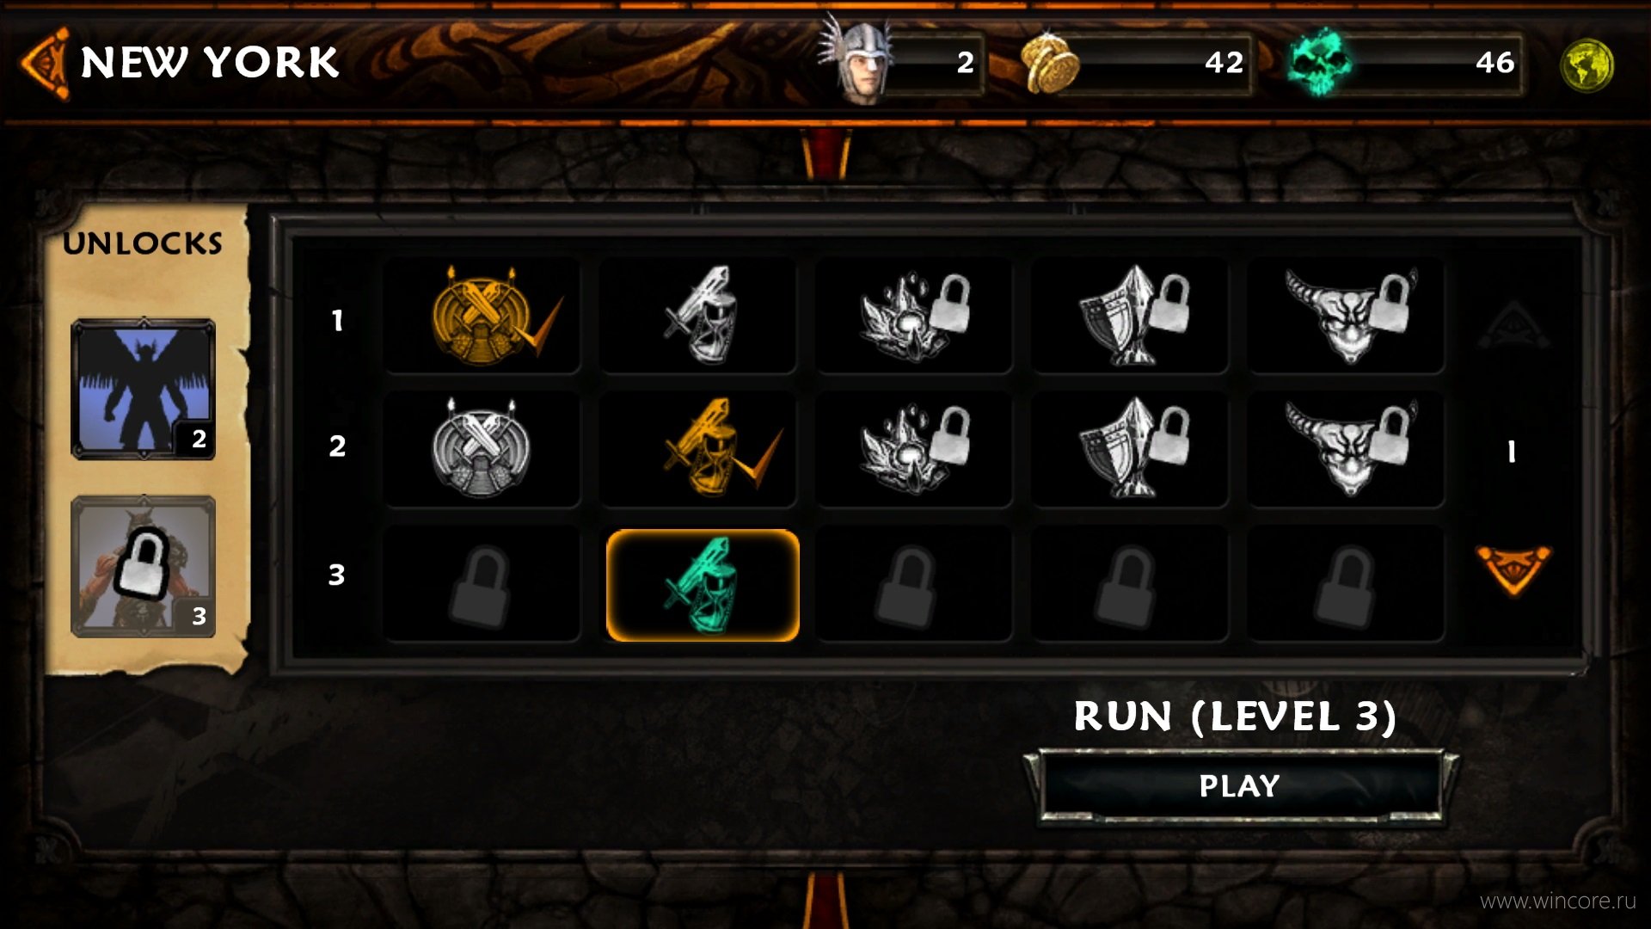Select the highlighted teal sword-hourglass in row 3
The width and height of the screenshot is (1651, 929).
point(703,585)
